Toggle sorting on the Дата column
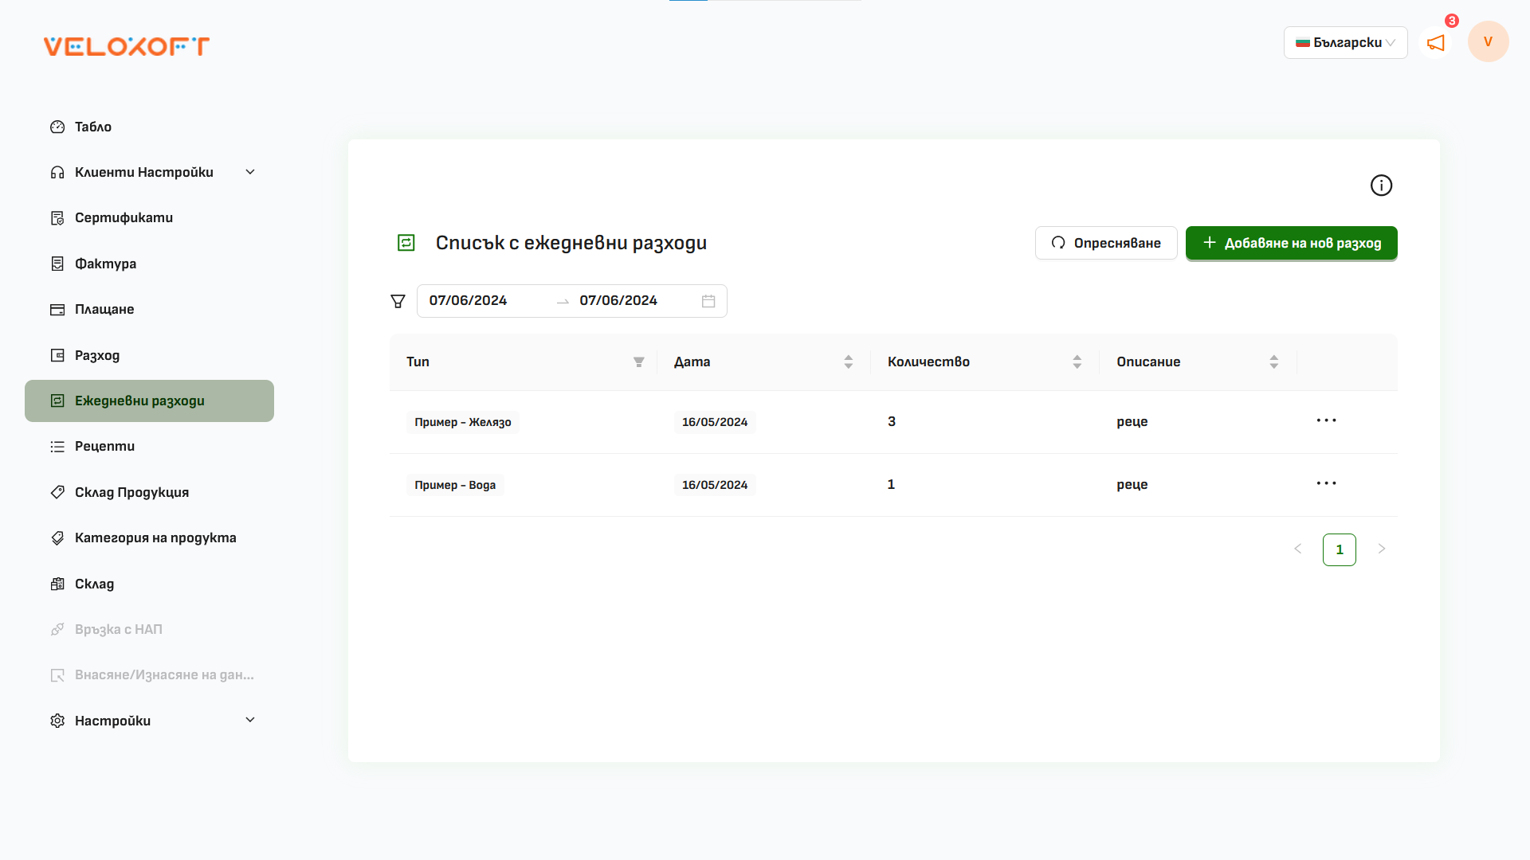The width and height of the screenshot is (1530, 860). 848,362
